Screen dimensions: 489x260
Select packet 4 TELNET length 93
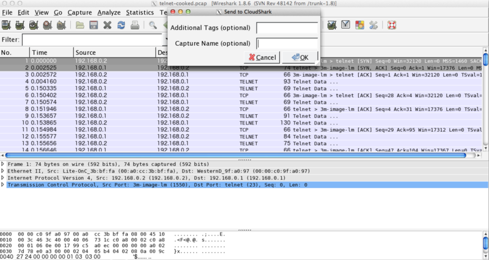point(241,82)
